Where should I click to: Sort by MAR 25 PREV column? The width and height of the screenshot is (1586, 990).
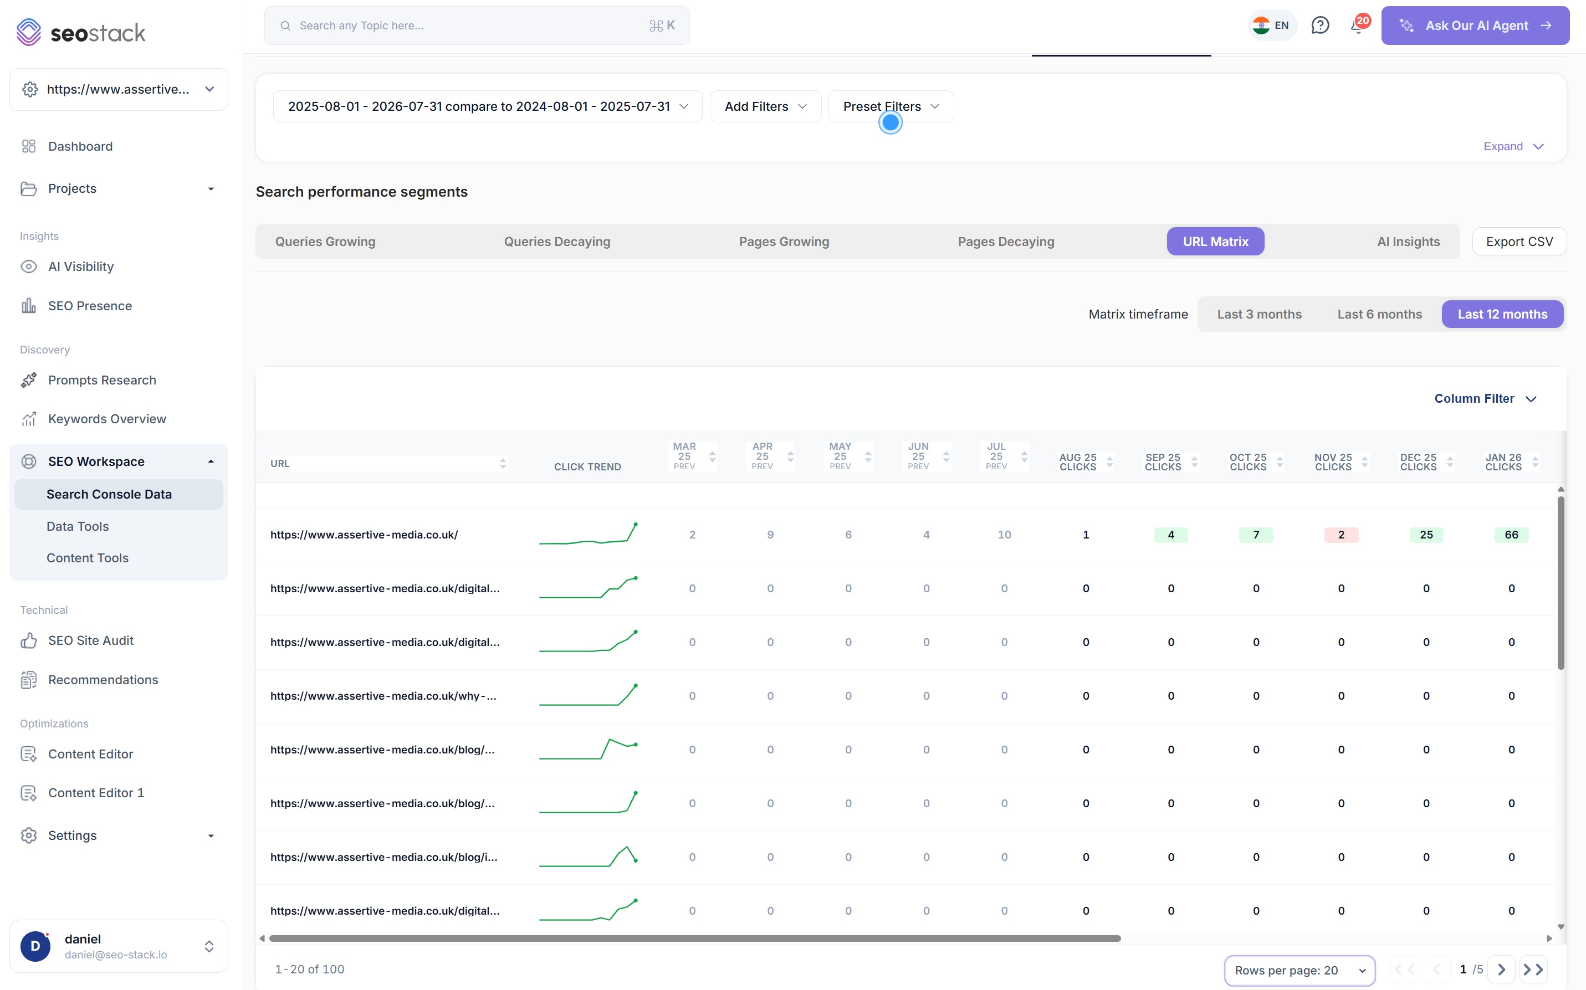712,456
